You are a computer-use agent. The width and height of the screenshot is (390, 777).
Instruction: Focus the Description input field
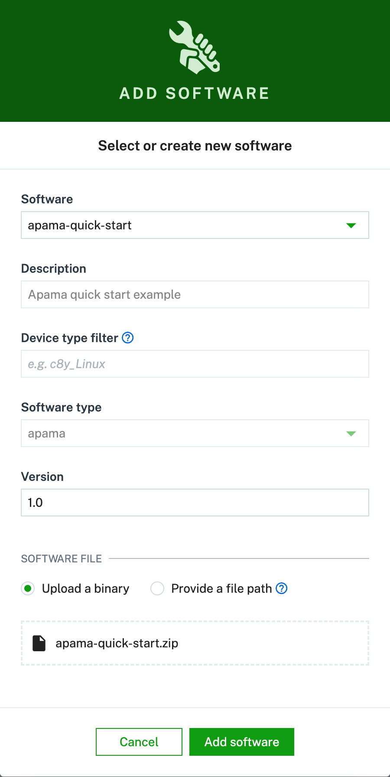point(195,294)
